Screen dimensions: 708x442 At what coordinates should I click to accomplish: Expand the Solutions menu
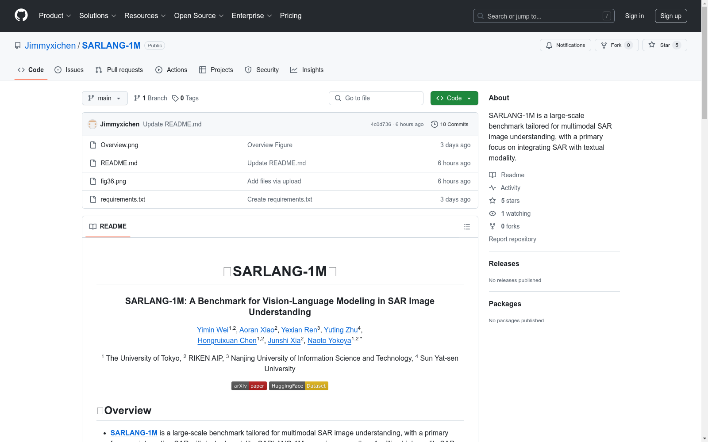coord(98,16)
